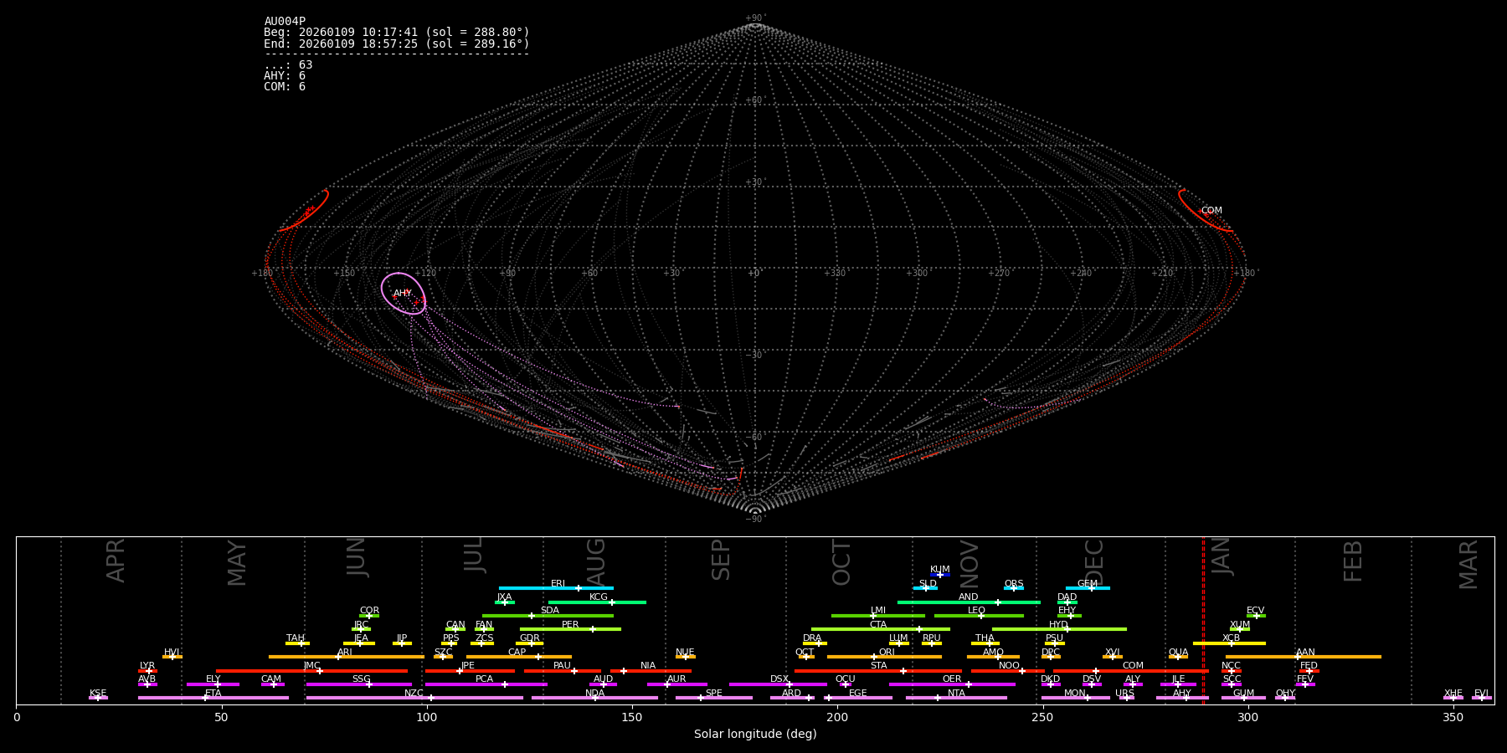Click the JAN month label

pyautogui.click(x=1222, y=557)
